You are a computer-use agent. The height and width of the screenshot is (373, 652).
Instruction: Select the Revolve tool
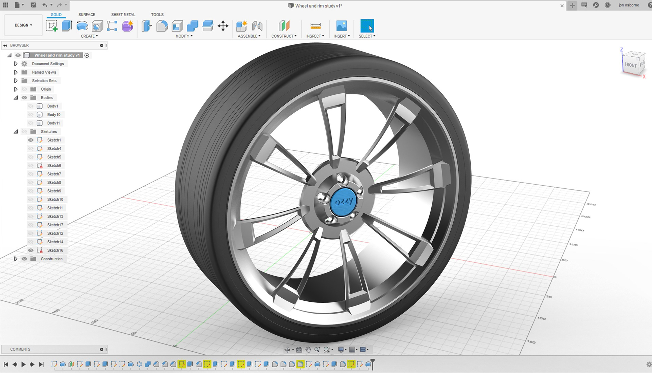coord(82,26)
